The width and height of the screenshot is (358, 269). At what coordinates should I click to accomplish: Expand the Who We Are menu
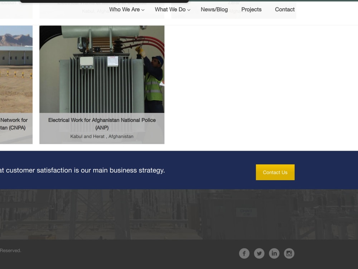click(127, 10)
